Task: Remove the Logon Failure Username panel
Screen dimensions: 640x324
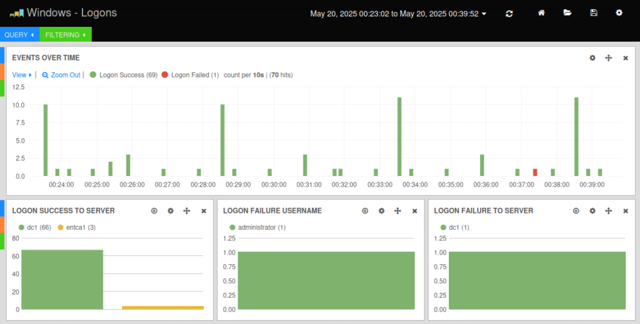Action: [x=415, y=211]
